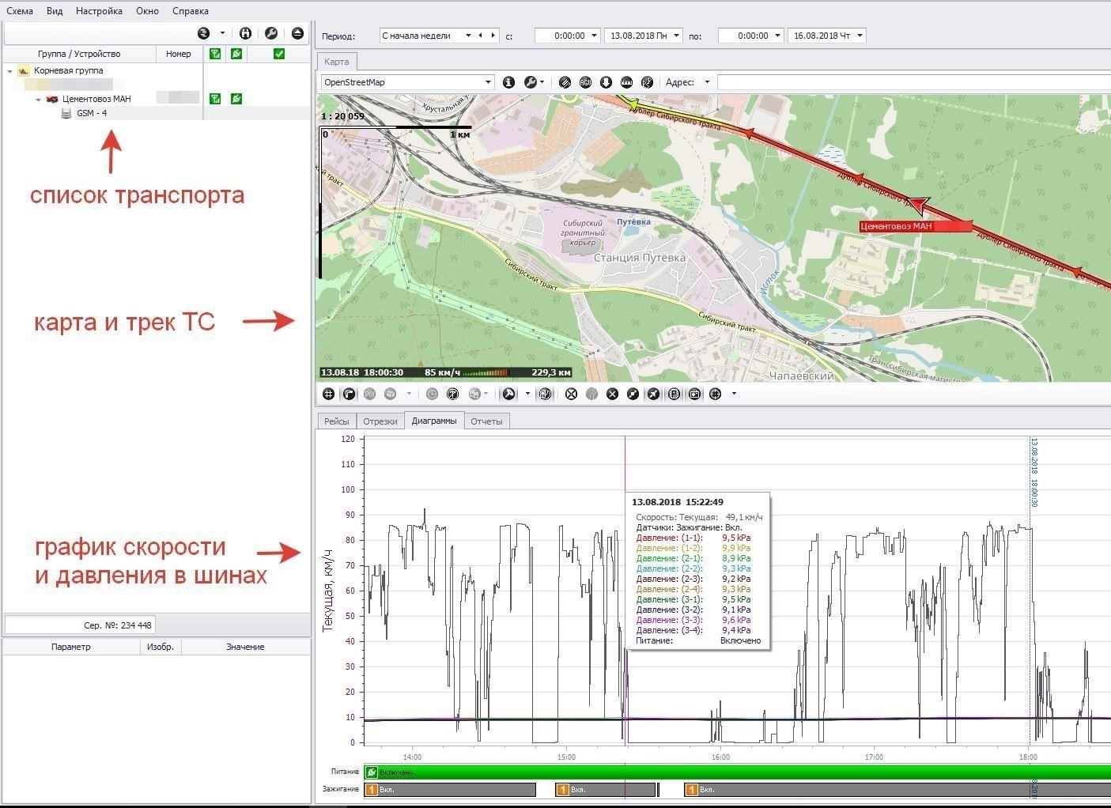Click the first Зажигание Вкл. timeline segment

click(x=450, y=789)
